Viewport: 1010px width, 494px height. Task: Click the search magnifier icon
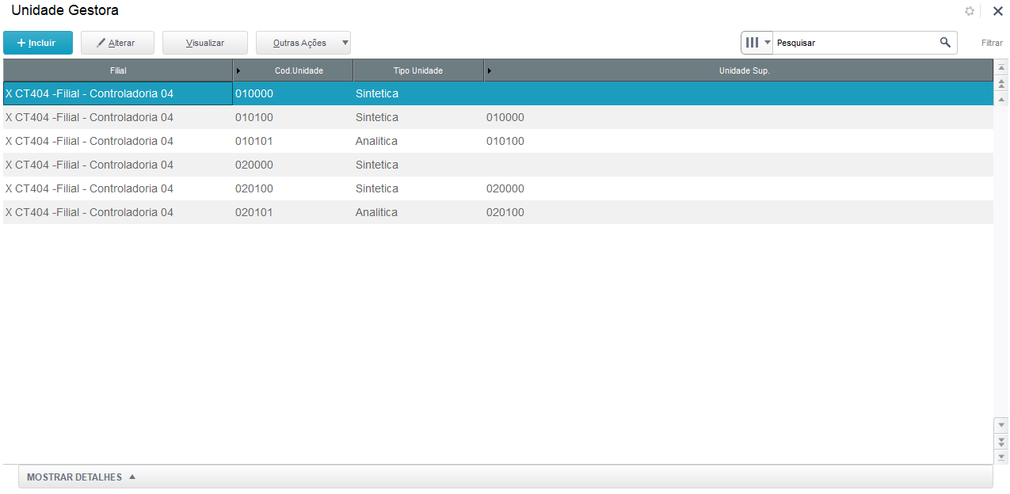pos(945,43)
